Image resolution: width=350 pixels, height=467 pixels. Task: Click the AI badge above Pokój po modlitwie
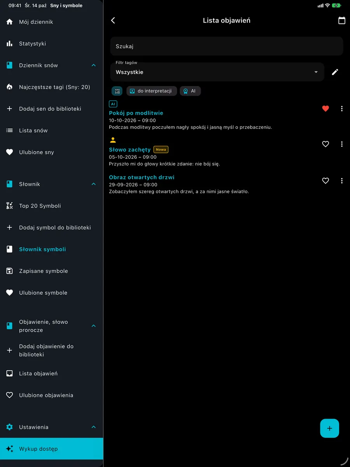point(113,104)
